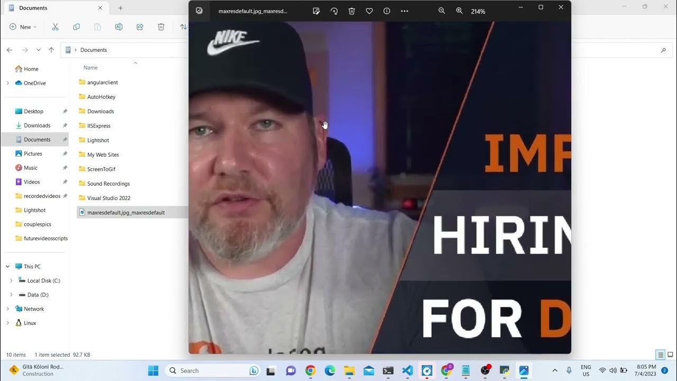This screenshot has height=381, width=677.
Task: Open the three-dot See more menu in Photos
Action: point(405,11)
